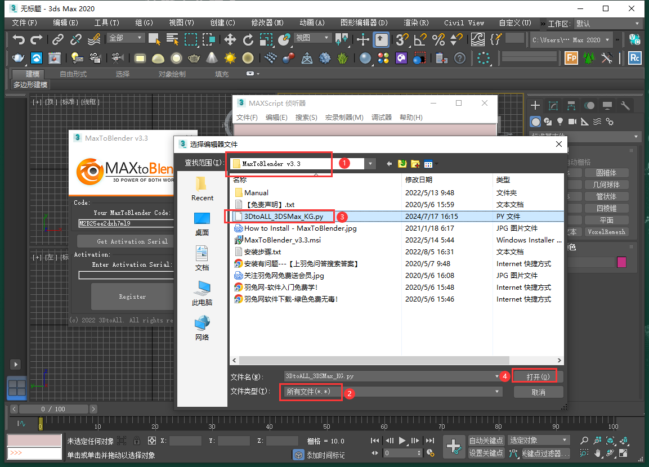The height and width of the screenshot is (467, 649).
Task: Activate the Select and Scale tool
Action: (266, 40)
